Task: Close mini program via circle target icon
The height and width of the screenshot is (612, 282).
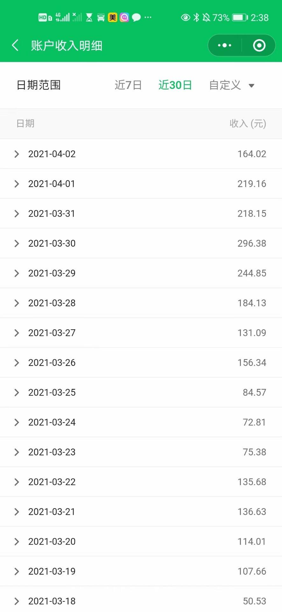Action: 259,45
